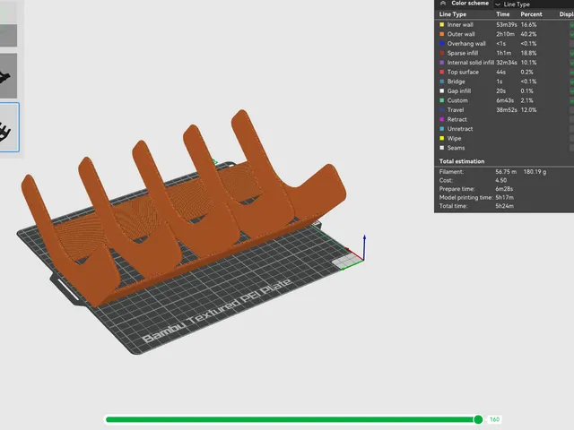Select the Retract row label

(457, 119)
